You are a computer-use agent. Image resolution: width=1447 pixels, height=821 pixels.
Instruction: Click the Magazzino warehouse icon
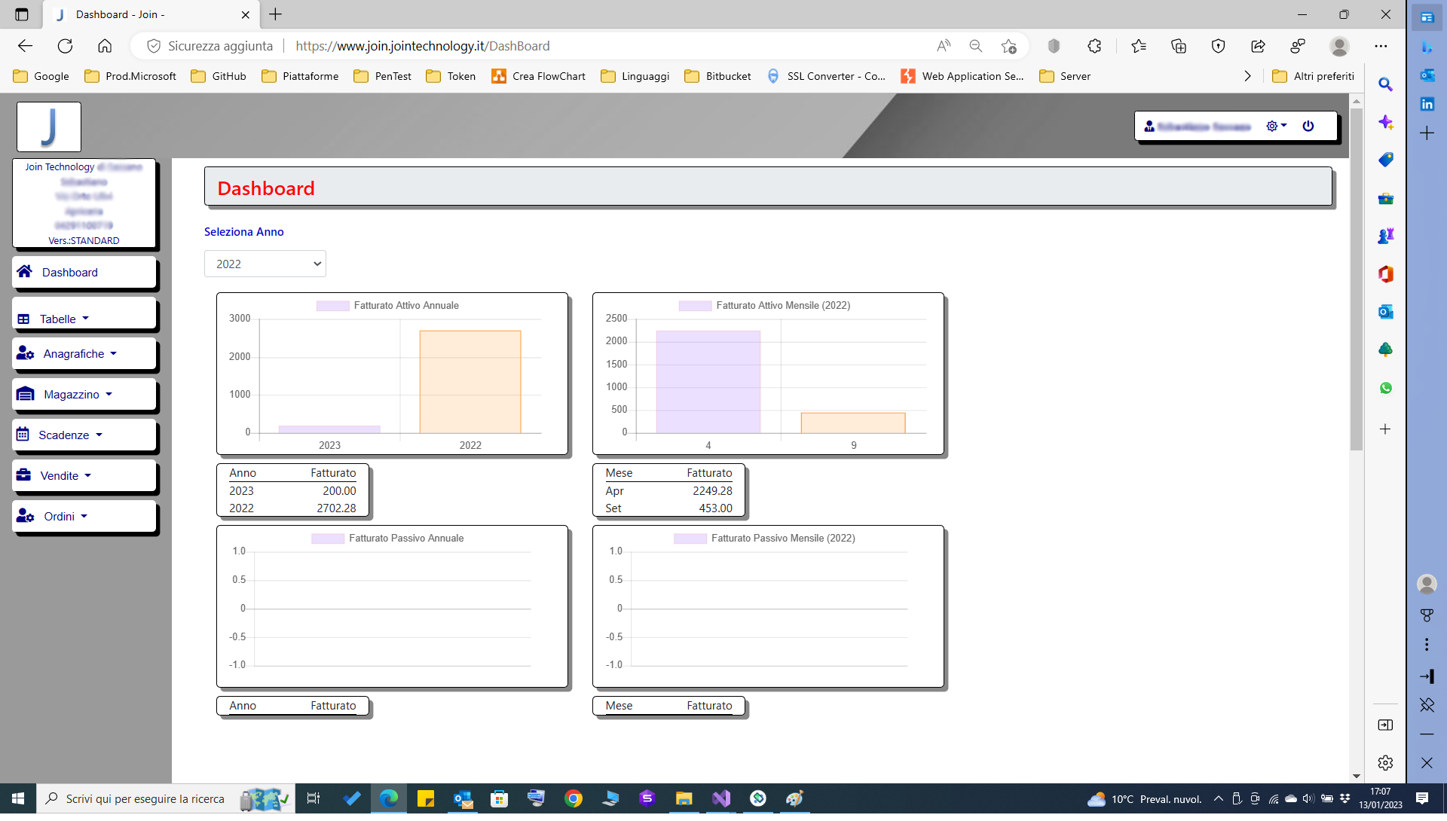(25, 394)
